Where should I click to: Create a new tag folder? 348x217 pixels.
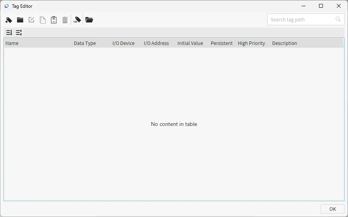click(20, 20)
